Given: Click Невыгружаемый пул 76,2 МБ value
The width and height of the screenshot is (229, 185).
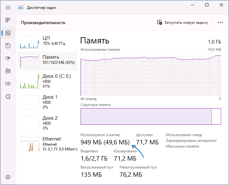Looking at the screenshot, I should click(131, 175).
